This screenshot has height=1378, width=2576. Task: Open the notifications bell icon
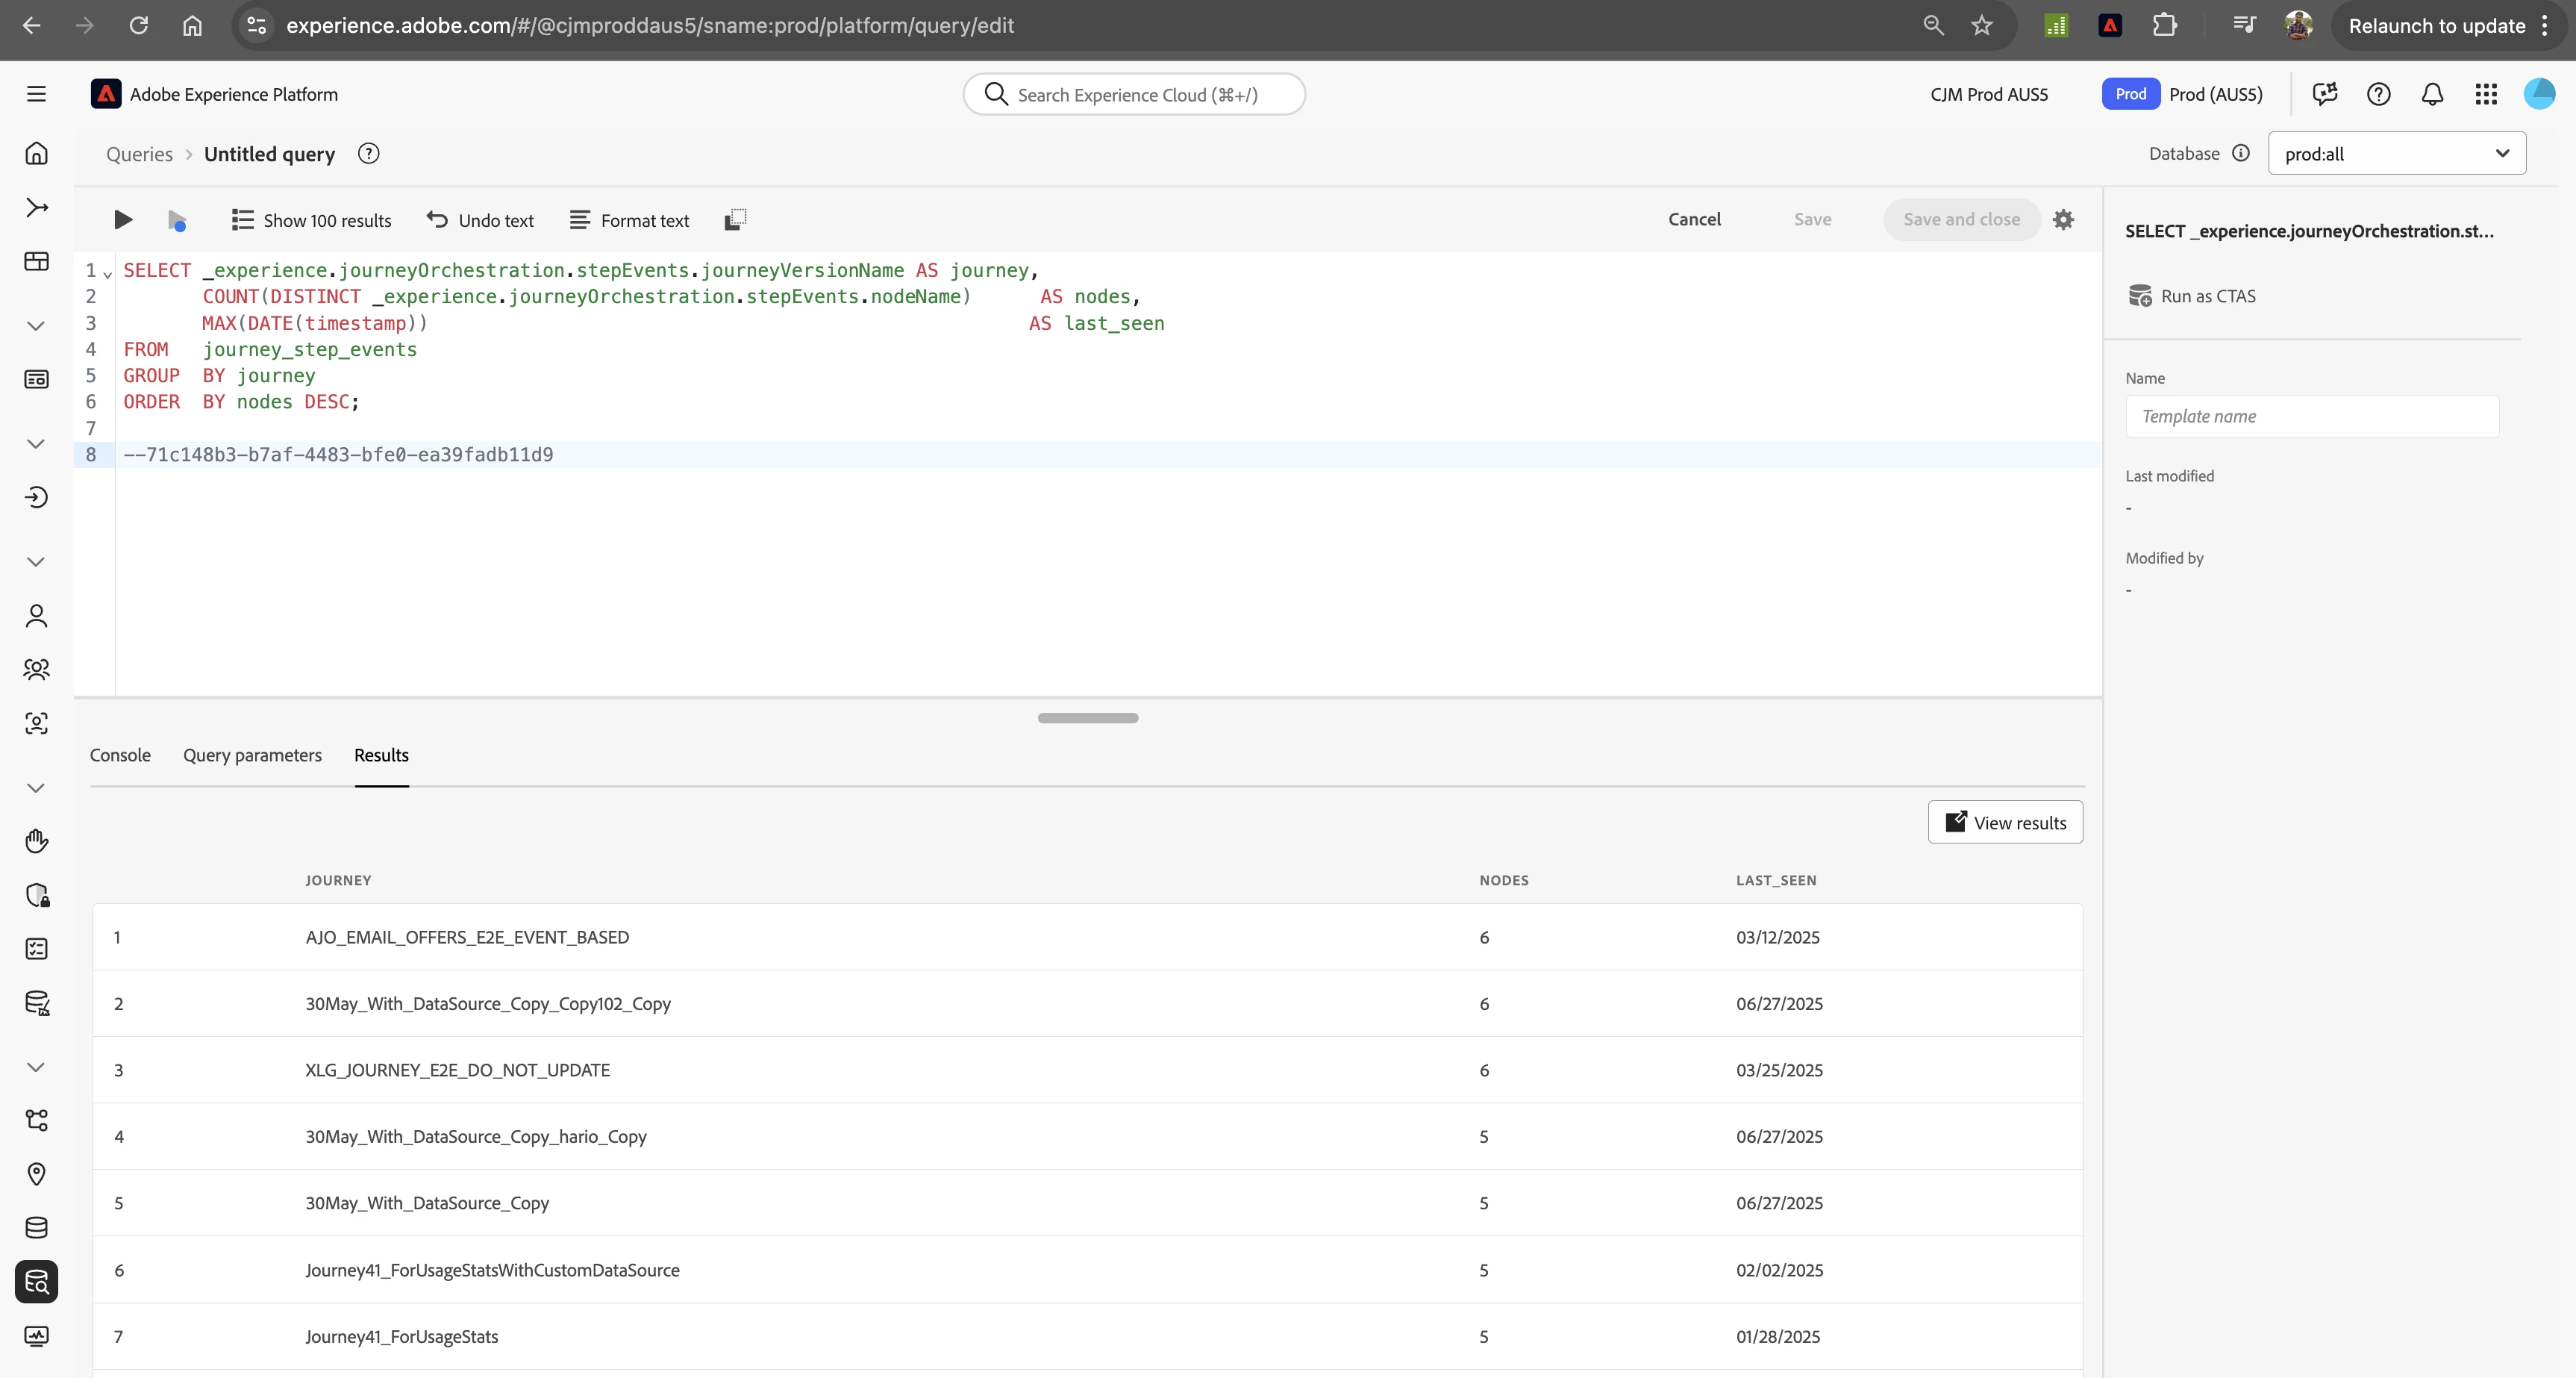[x=2432, y=94]
